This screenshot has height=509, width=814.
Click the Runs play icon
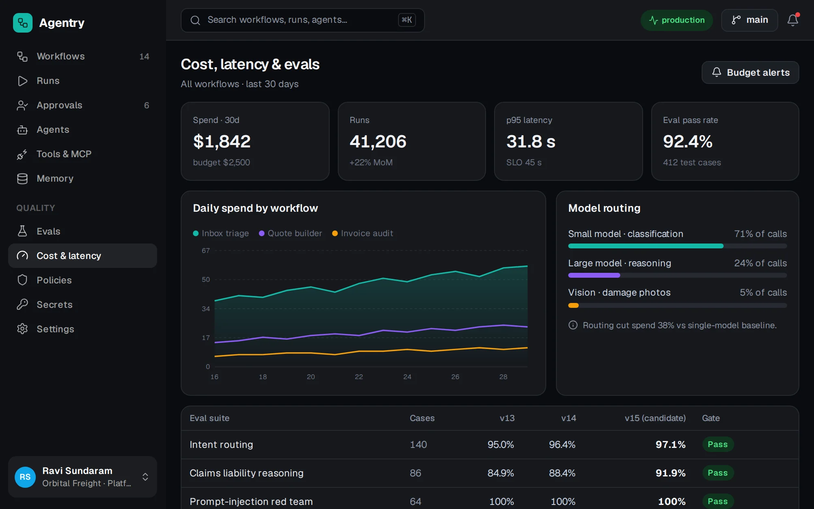(x=22, y=81)
